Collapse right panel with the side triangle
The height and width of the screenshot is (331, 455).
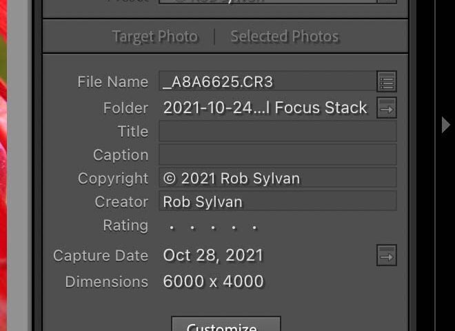[445, 125]
